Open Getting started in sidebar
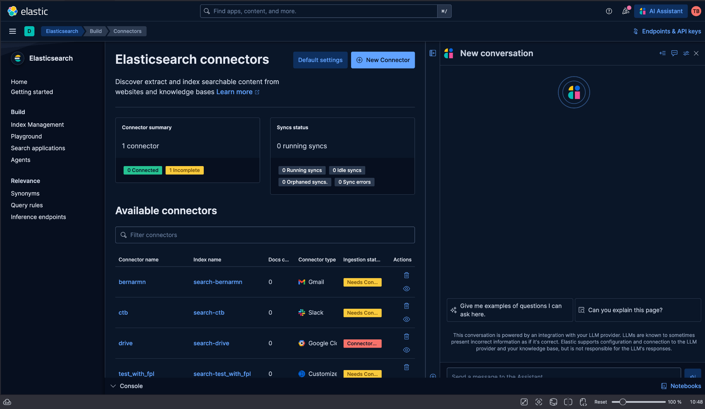Image resolution: width=705 pixels, height=409 pixels. [x=32, y=92]
